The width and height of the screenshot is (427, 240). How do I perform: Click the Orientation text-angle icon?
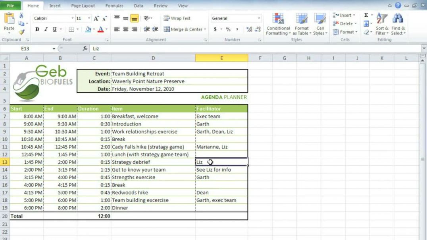[147, 18]
